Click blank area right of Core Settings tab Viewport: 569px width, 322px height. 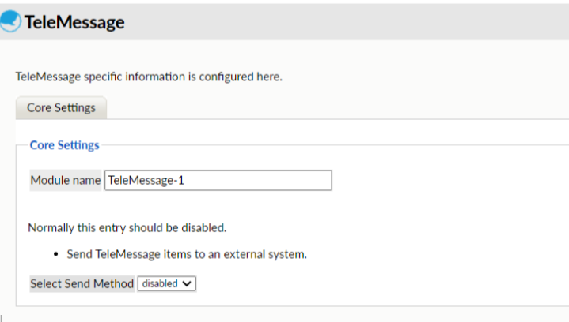pos(332,107)
